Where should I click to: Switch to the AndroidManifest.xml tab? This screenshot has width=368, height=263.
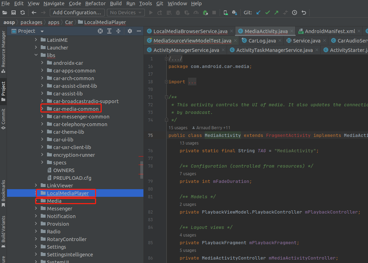tap(330, 31)
